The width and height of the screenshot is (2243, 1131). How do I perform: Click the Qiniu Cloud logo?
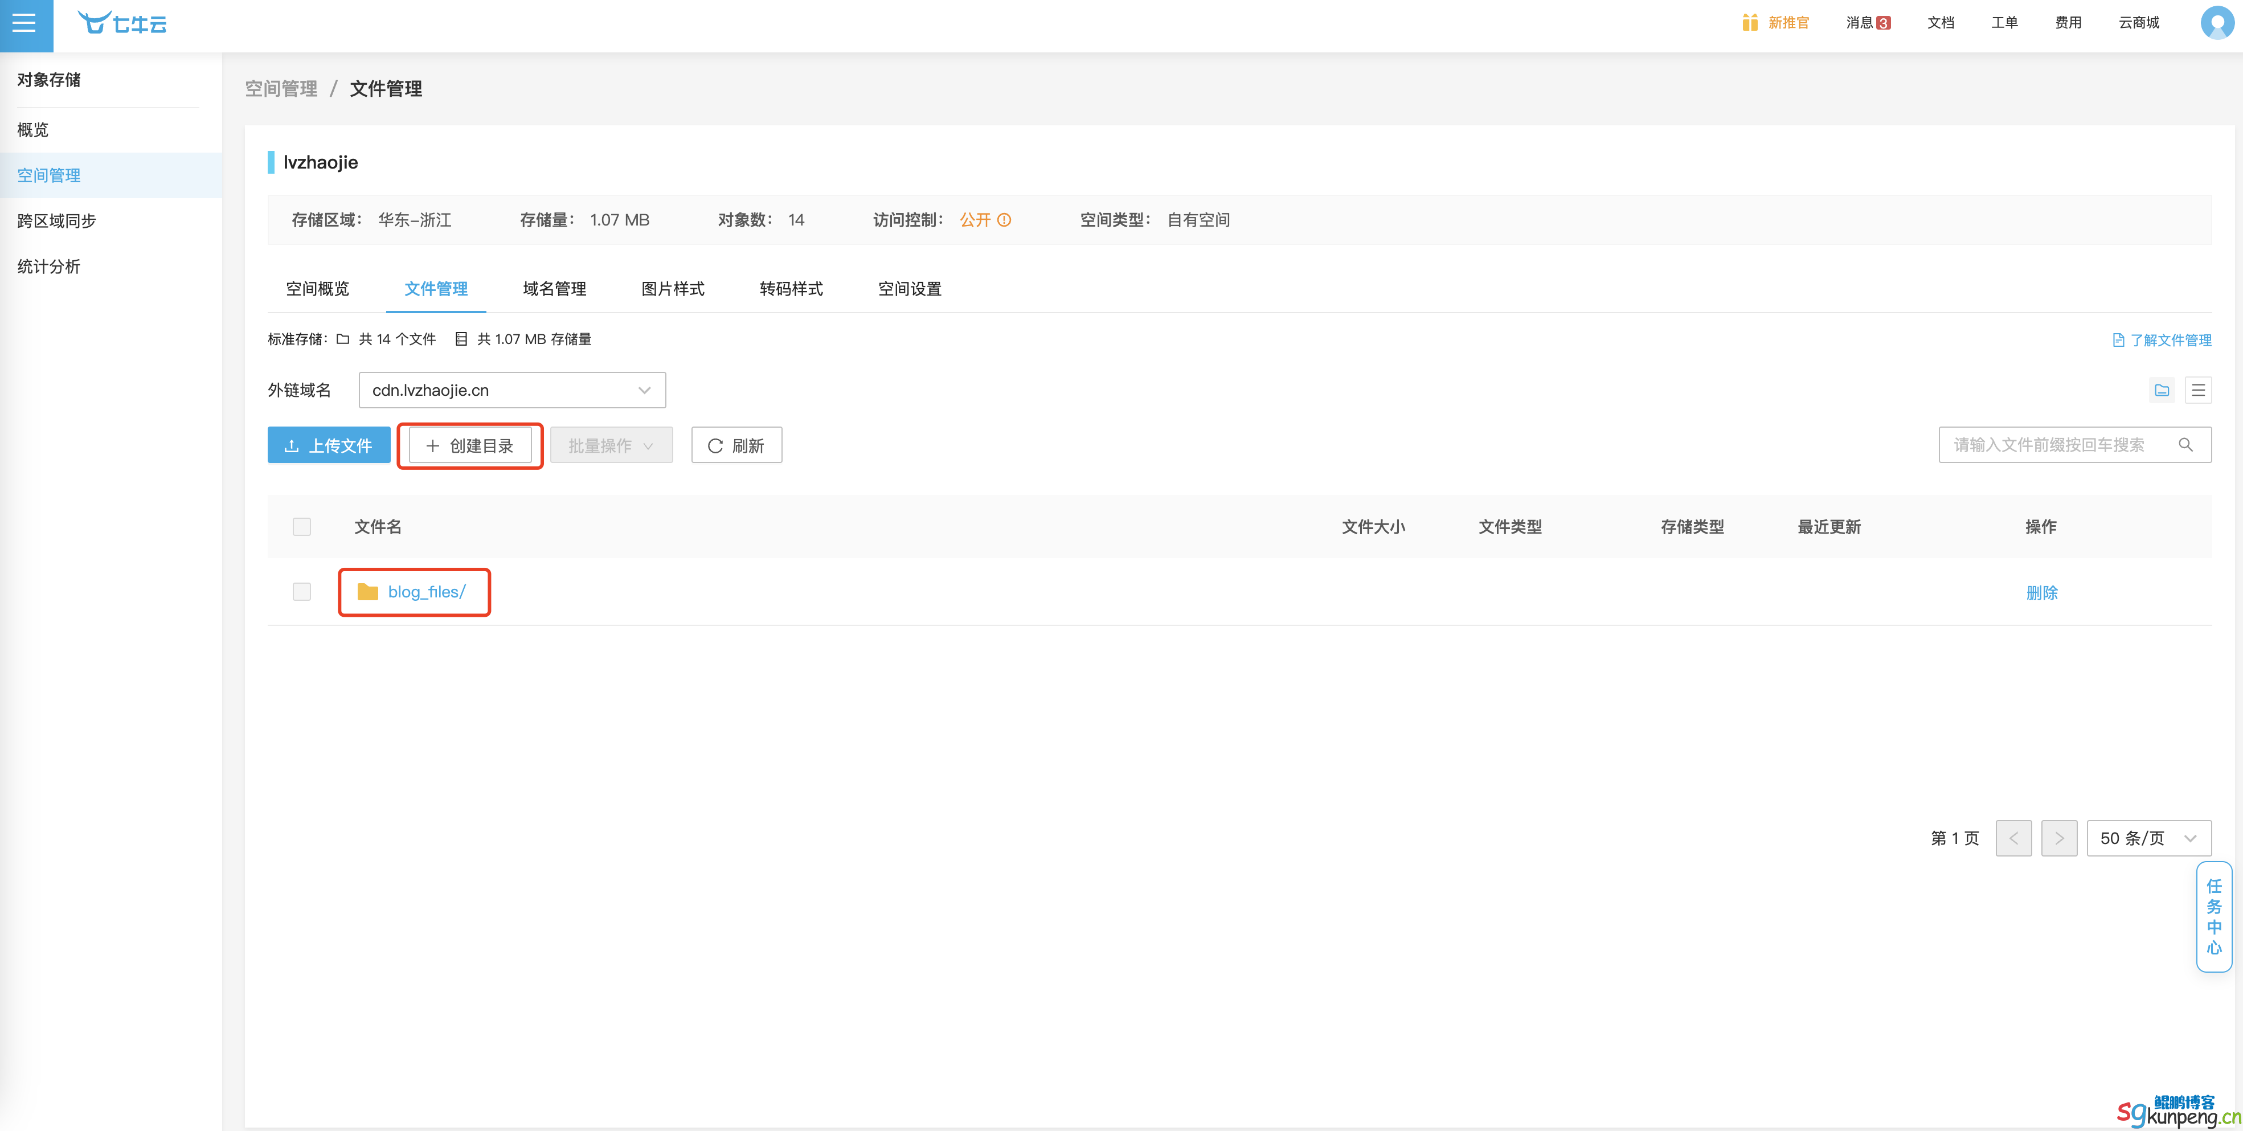pos(122,23)
